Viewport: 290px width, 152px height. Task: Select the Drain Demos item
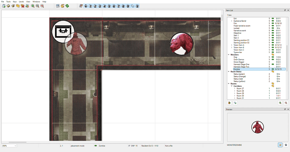[x=239, y=60]
